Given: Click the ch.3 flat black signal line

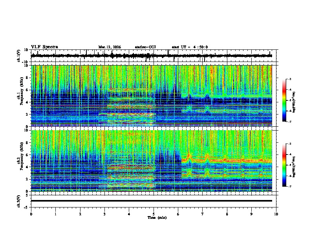Looking at the screenshot, I should point(151,201).
